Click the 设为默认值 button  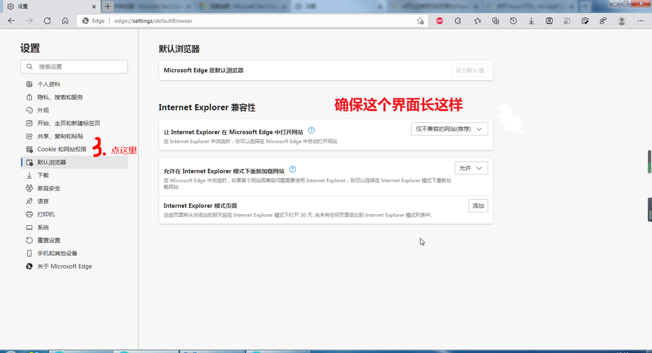[x=469, y=70]
